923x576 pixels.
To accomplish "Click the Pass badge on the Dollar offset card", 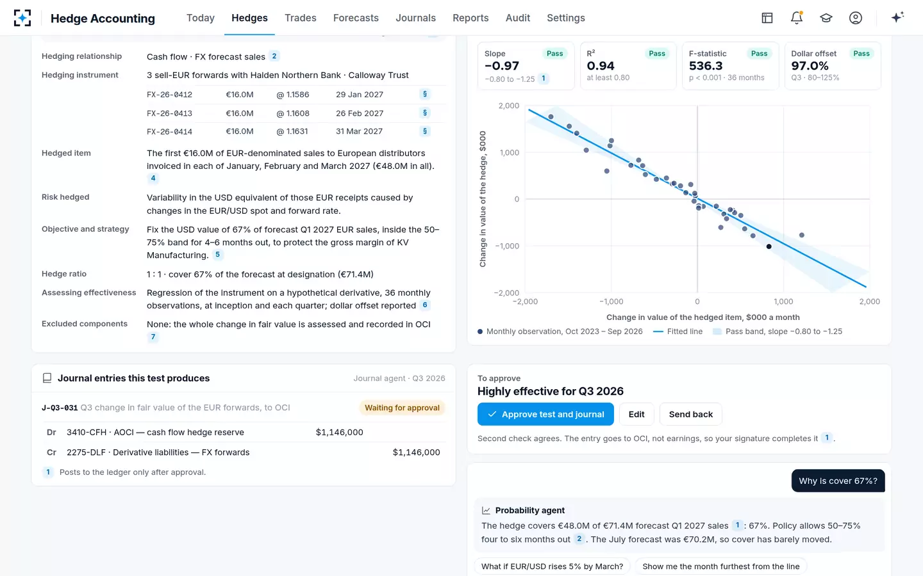I will pyautogui.click(x=861, y=54).
